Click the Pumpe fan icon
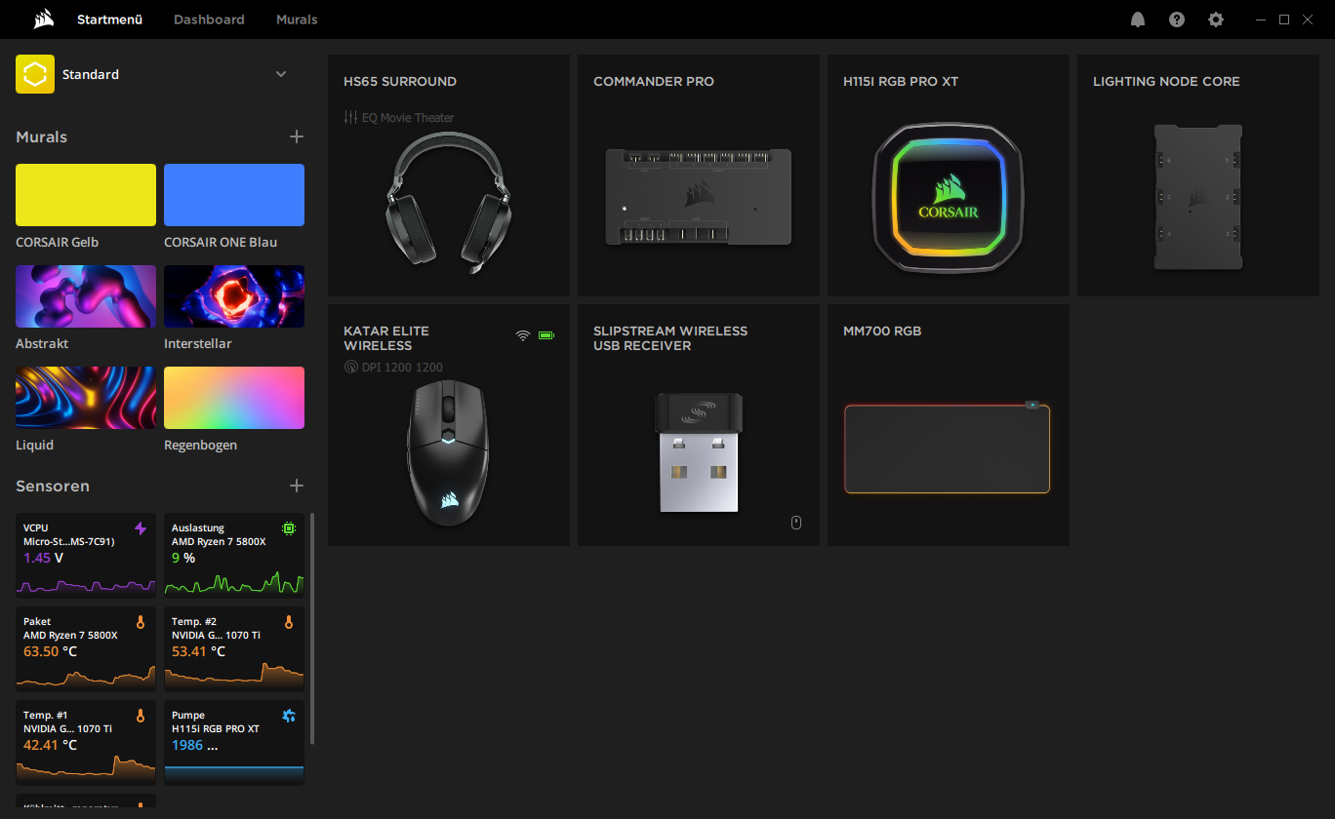This screenshot has height=819, width=1335. 289,715
